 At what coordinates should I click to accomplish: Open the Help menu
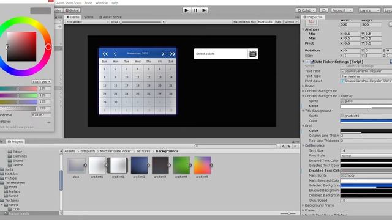click(114, 3)
